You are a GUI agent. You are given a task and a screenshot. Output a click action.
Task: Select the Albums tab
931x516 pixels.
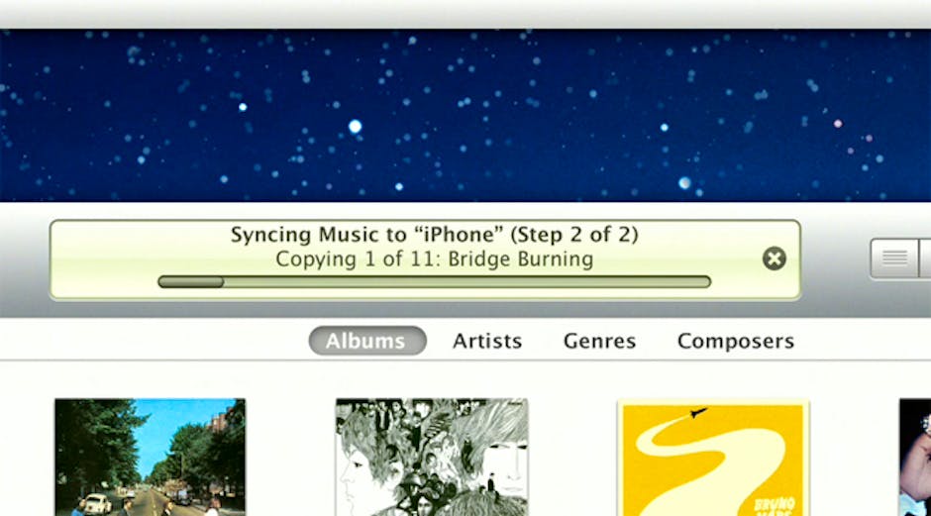coord(366,341)
